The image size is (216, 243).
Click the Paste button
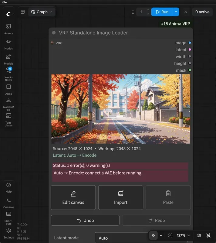pyautogui.click(x=168, y=198)
